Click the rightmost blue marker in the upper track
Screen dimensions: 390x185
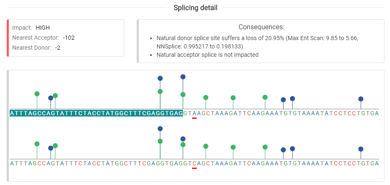[x=361, y=99]
